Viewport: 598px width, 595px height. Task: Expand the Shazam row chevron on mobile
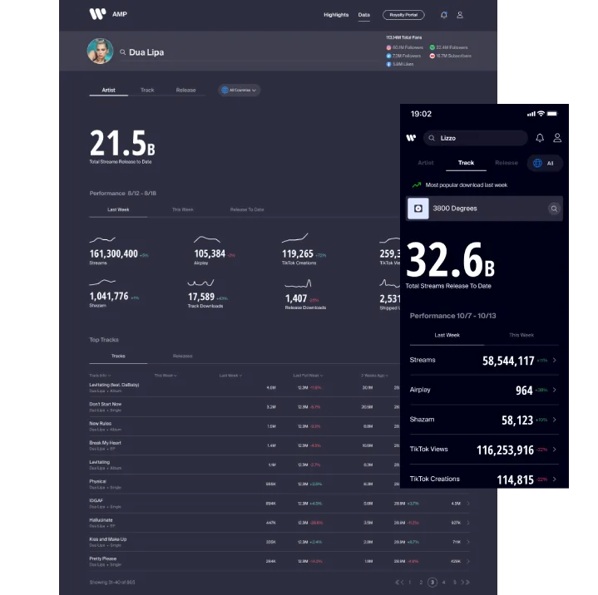coord(555,420)
